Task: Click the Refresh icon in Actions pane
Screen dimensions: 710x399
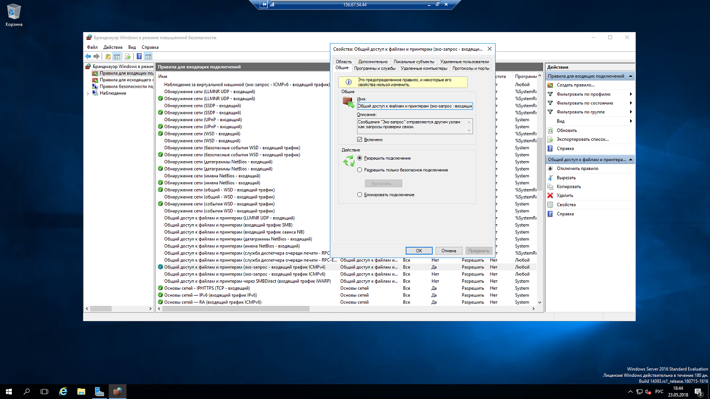Action: coord(550,131)
